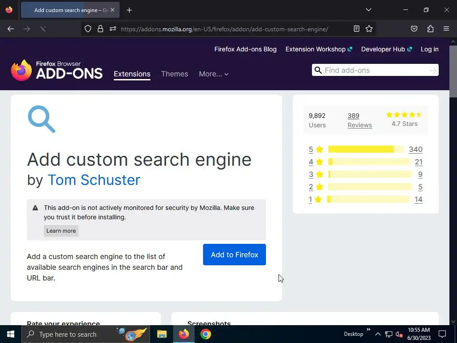Click the five-star rating bar

click(x=366, y=149)
